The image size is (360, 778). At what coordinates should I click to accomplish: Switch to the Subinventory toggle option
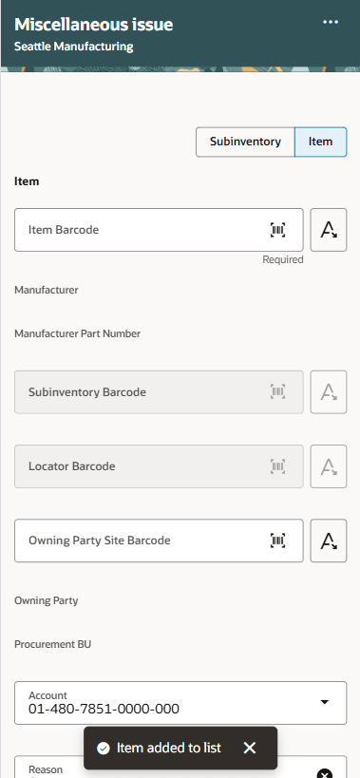point(245,142)
